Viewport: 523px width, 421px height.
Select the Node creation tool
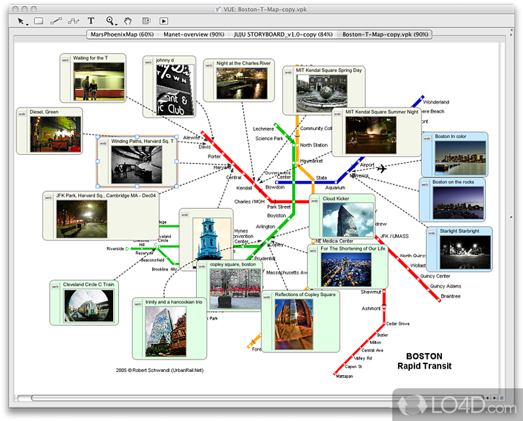pyautogui.click(x=39, y=21)
